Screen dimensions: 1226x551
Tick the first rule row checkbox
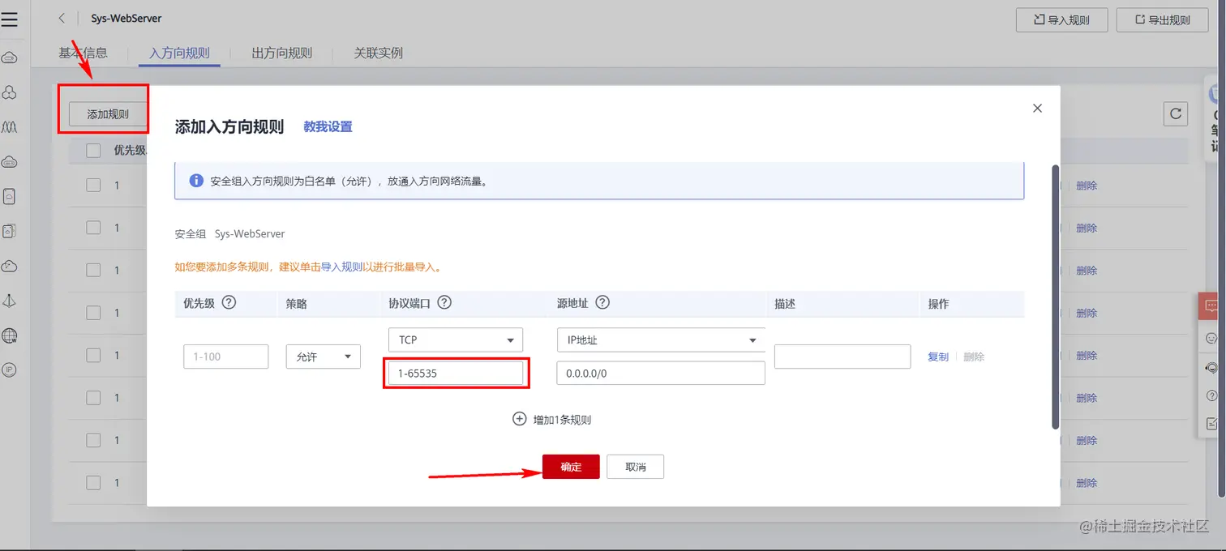coord(93,185)
